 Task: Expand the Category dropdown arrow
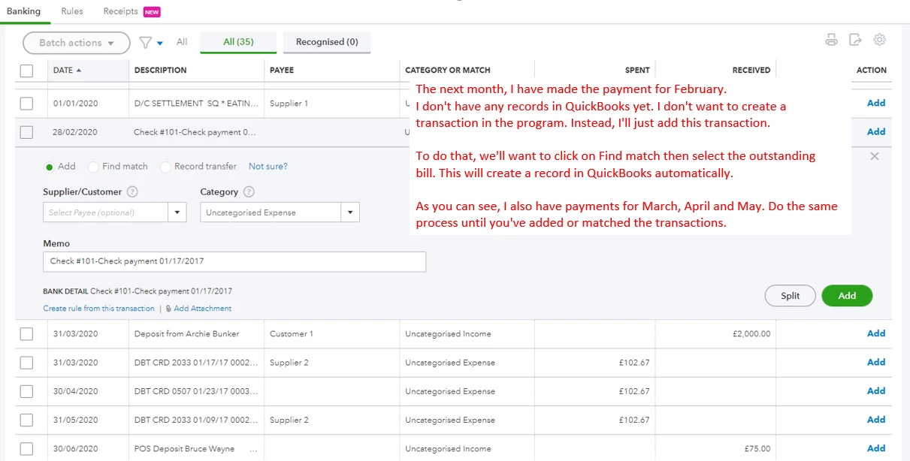click(350, 212)
